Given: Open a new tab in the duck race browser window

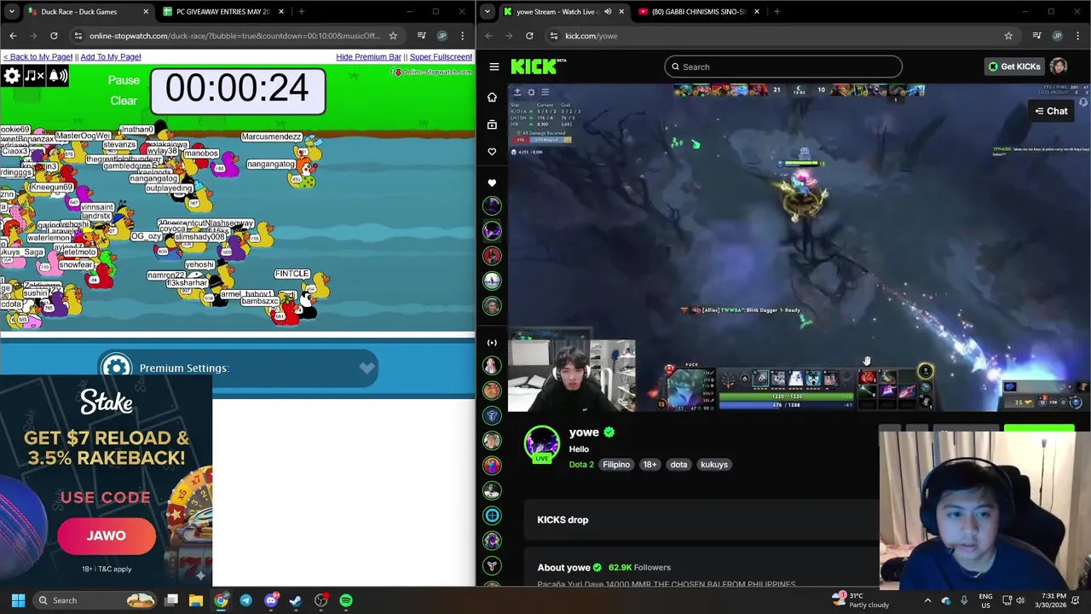Looking at the screenshot, I should [x=301, y=12].
